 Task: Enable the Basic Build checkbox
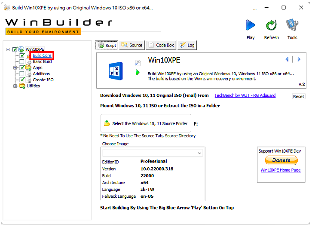pyautogui.click(x=22, y=61)
